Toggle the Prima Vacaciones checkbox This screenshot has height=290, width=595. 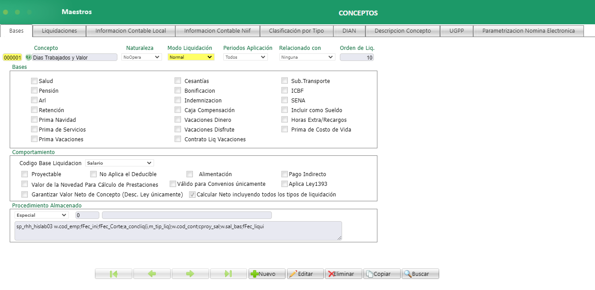34,139
